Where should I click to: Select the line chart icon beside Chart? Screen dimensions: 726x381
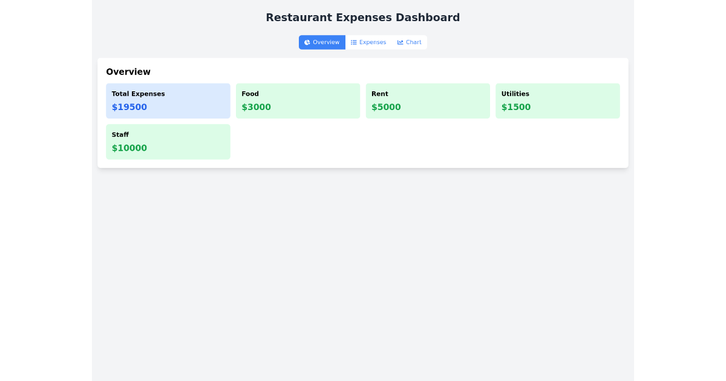point(400,42)
